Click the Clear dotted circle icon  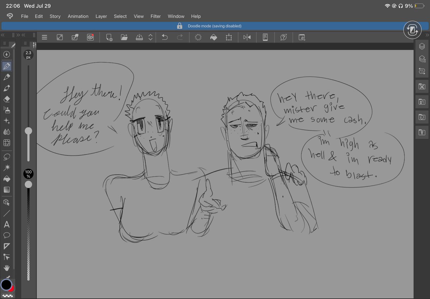pyautogui.click(x=198, y=37)
